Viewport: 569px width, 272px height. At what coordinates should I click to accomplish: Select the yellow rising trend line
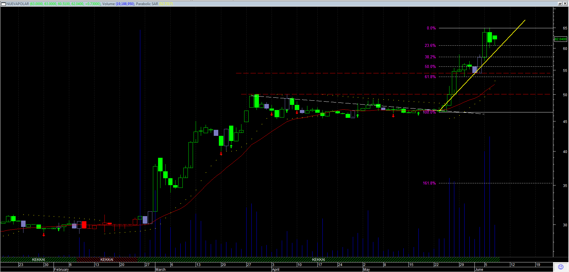[x=482, y=66]
